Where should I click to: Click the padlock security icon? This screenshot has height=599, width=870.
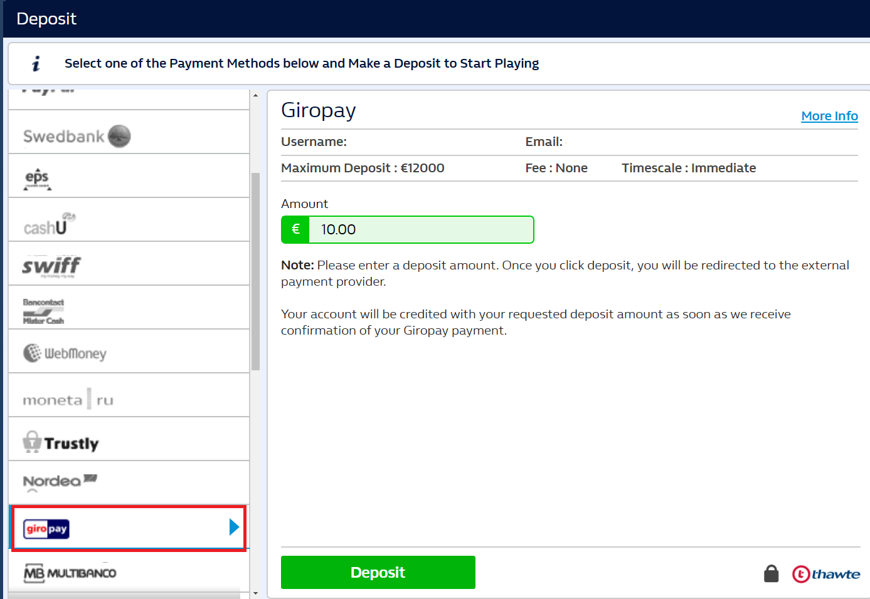pos(771,573)
